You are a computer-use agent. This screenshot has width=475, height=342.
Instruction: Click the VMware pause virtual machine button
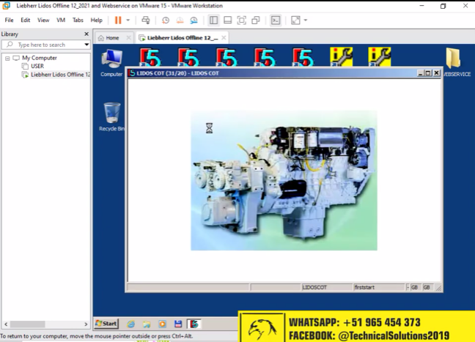click(x=118, y=20)
